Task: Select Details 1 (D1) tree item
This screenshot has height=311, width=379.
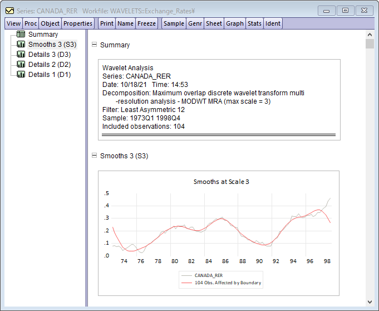Action: pos(50,75)
